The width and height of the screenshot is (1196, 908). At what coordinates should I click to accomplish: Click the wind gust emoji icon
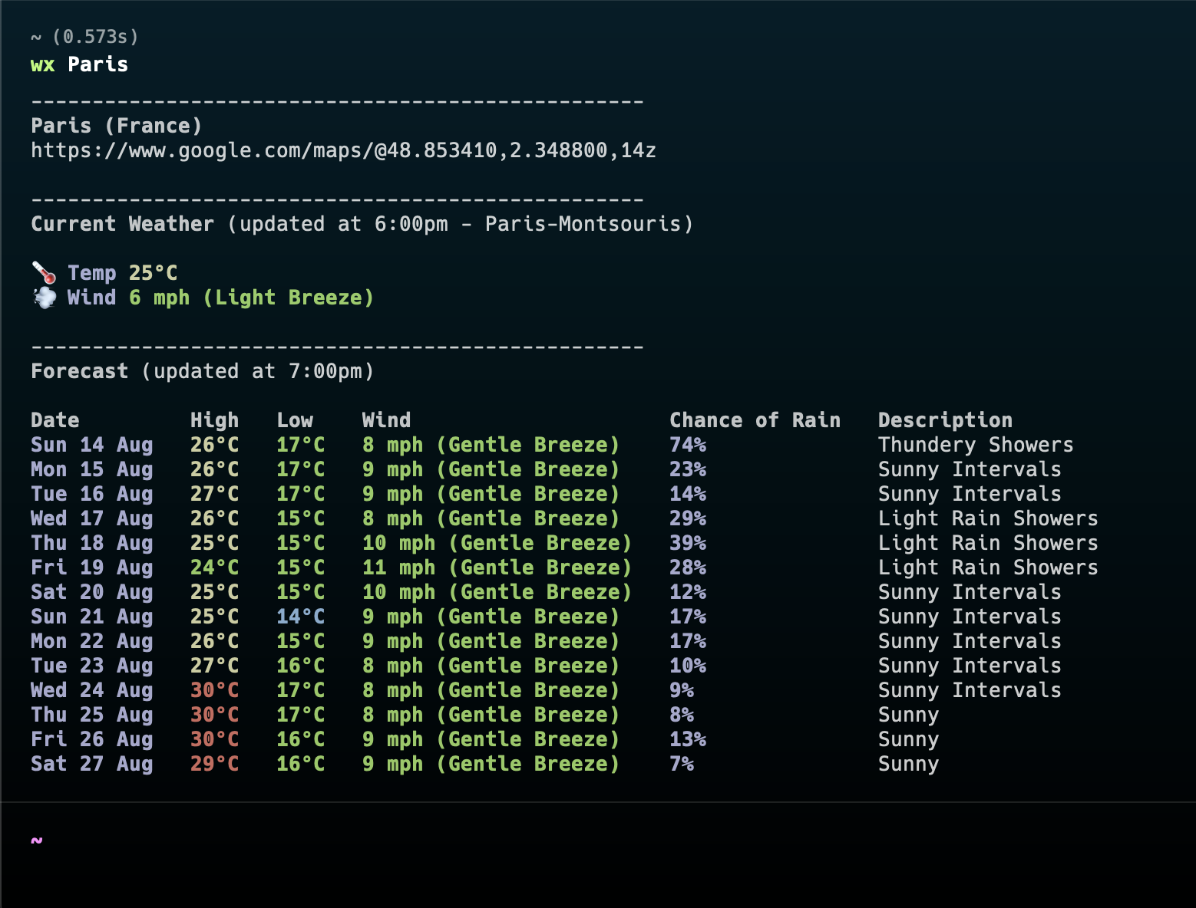(x=45, y=297)
